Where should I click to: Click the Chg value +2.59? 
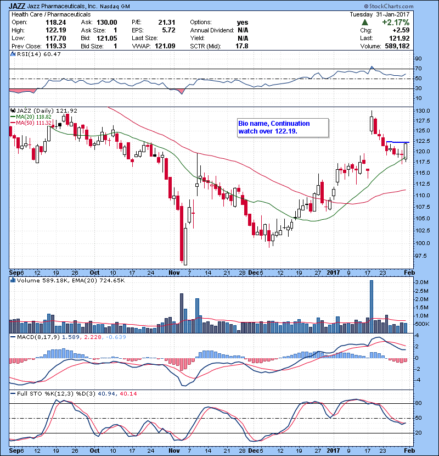(x=401, y=30)
